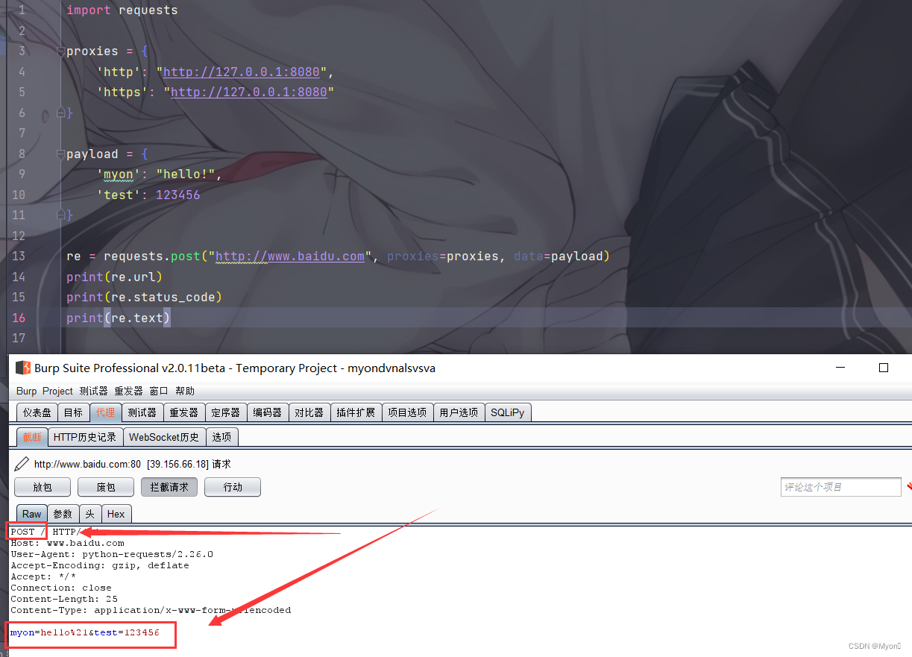Open the 插件扩展 tab
Screen dimensions: 912x657
[x=356, y=412]
